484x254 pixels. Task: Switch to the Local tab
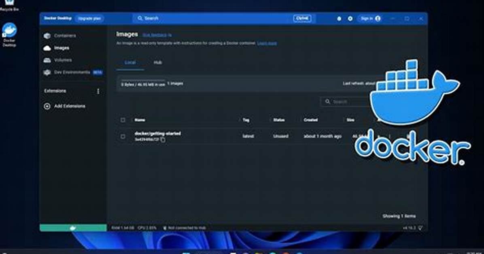click(130, 63)
